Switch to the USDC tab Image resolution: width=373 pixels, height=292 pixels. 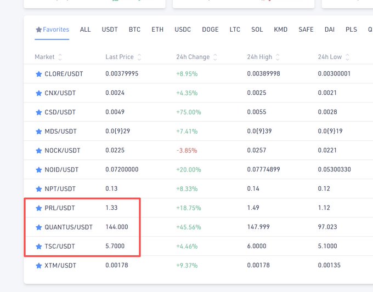pos(183,30)
